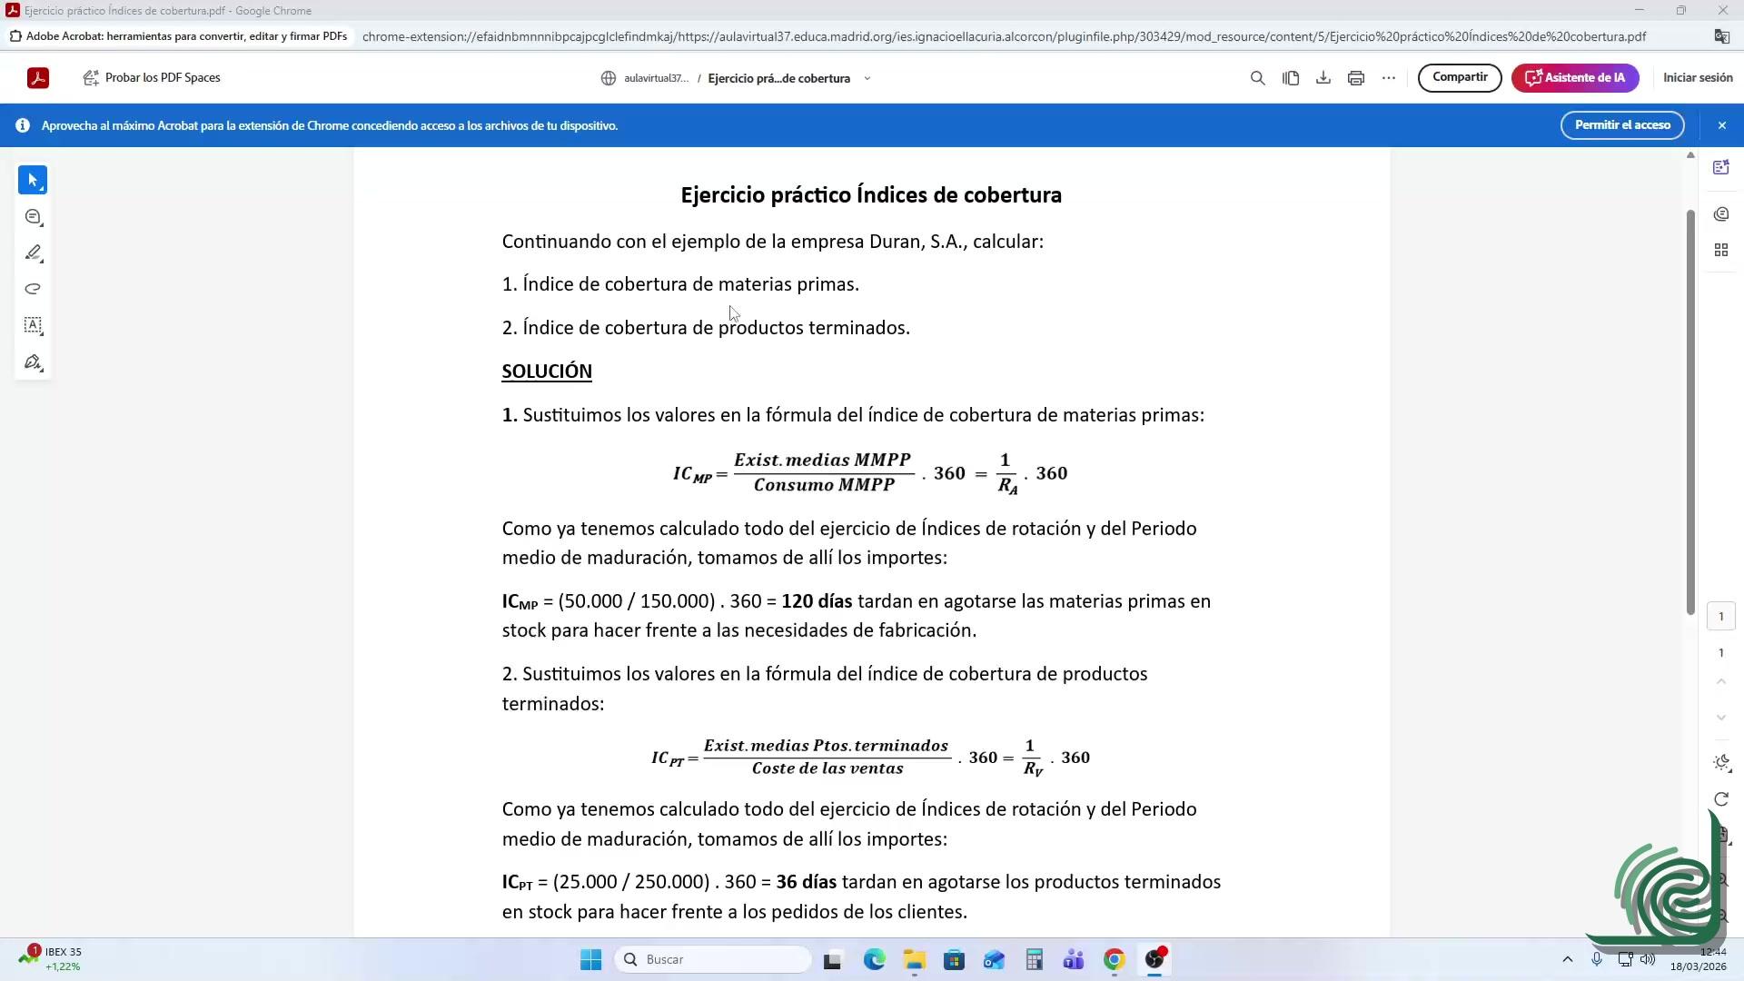Toggle dark mode display theme
1744x981 pixels.
(x=1720, y=763)
